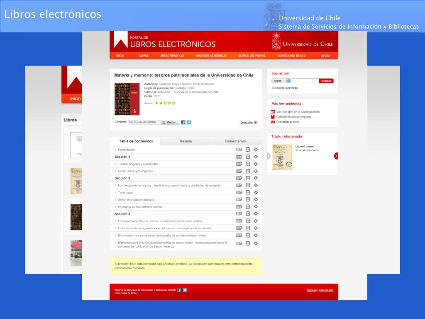Click the Contactar al autor envelope icon
This screenshot has height=319, width=425.
pyautogui.click(x=273, y=122)
